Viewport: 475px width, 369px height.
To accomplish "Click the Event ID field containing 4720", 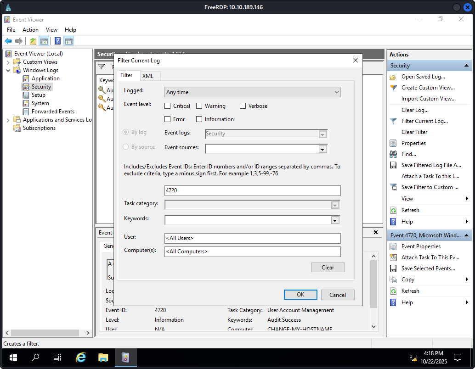I will pos(253,191).
